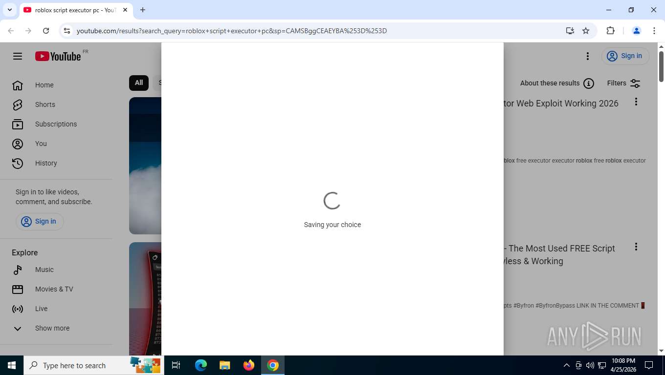The image size is (665, 375).
Task: Launch Microsoft Edge from taskbar
Action: 201,365
